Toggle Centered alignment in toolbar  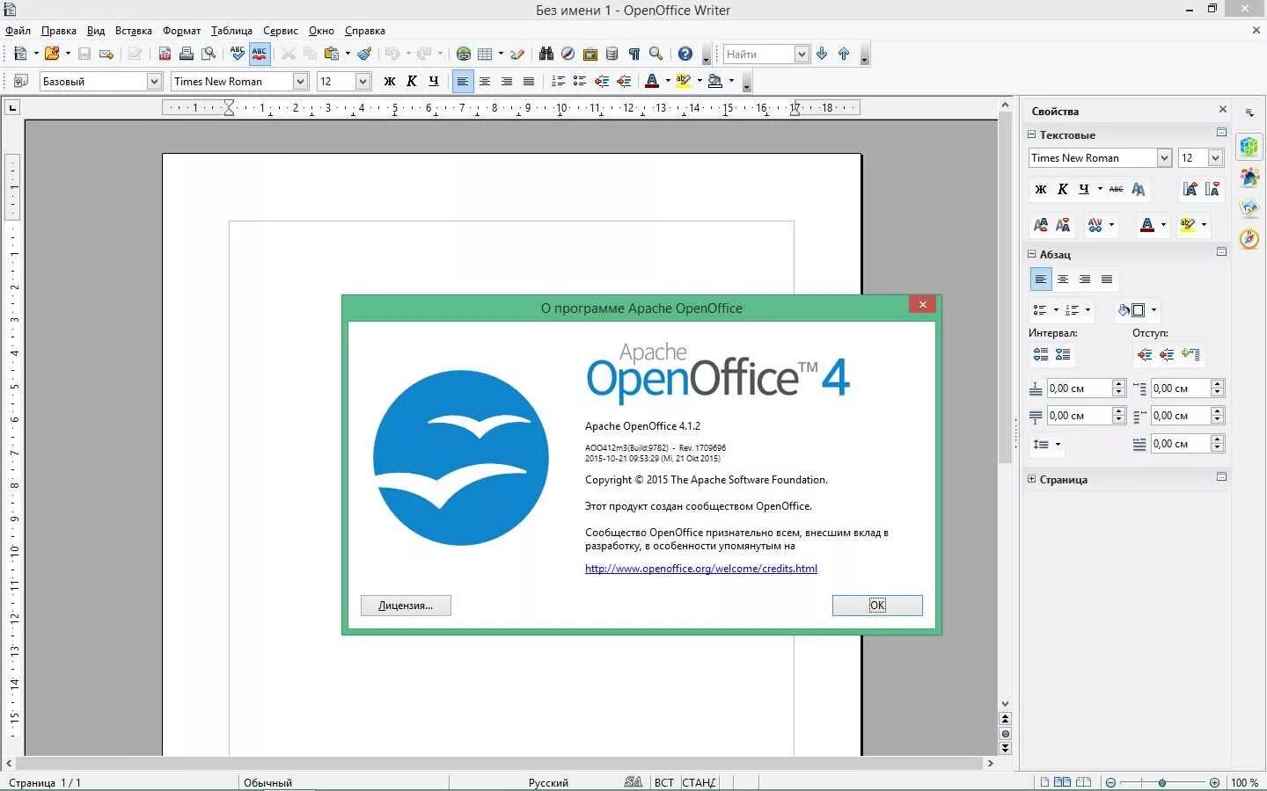[x=485, y=81]
